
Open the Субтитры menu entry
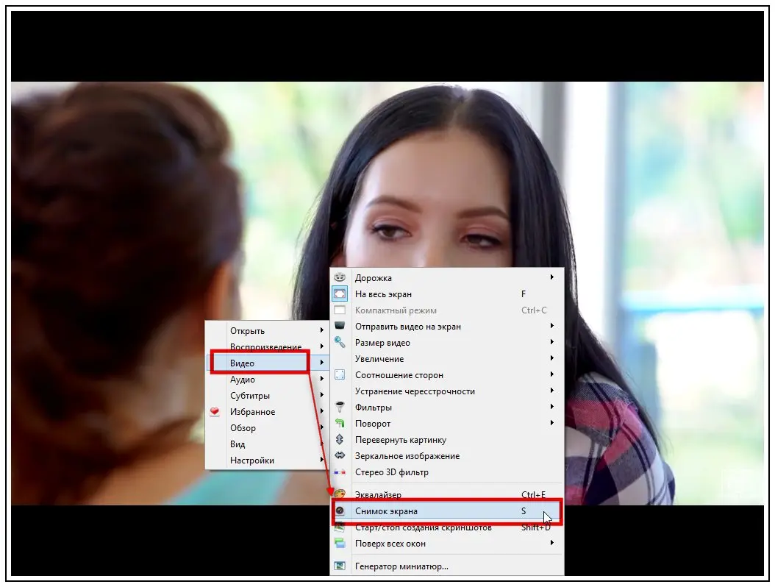267,396
